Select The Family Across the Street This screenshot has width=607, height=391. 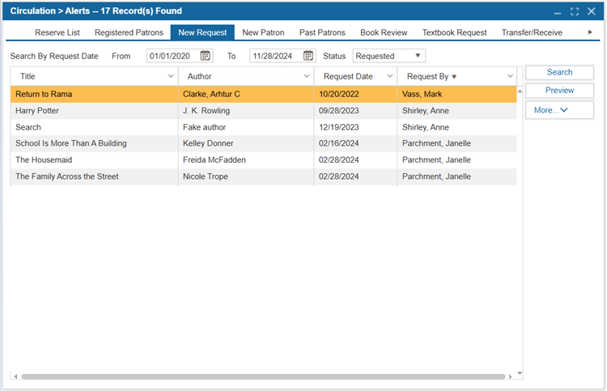(x=263, y=176)
